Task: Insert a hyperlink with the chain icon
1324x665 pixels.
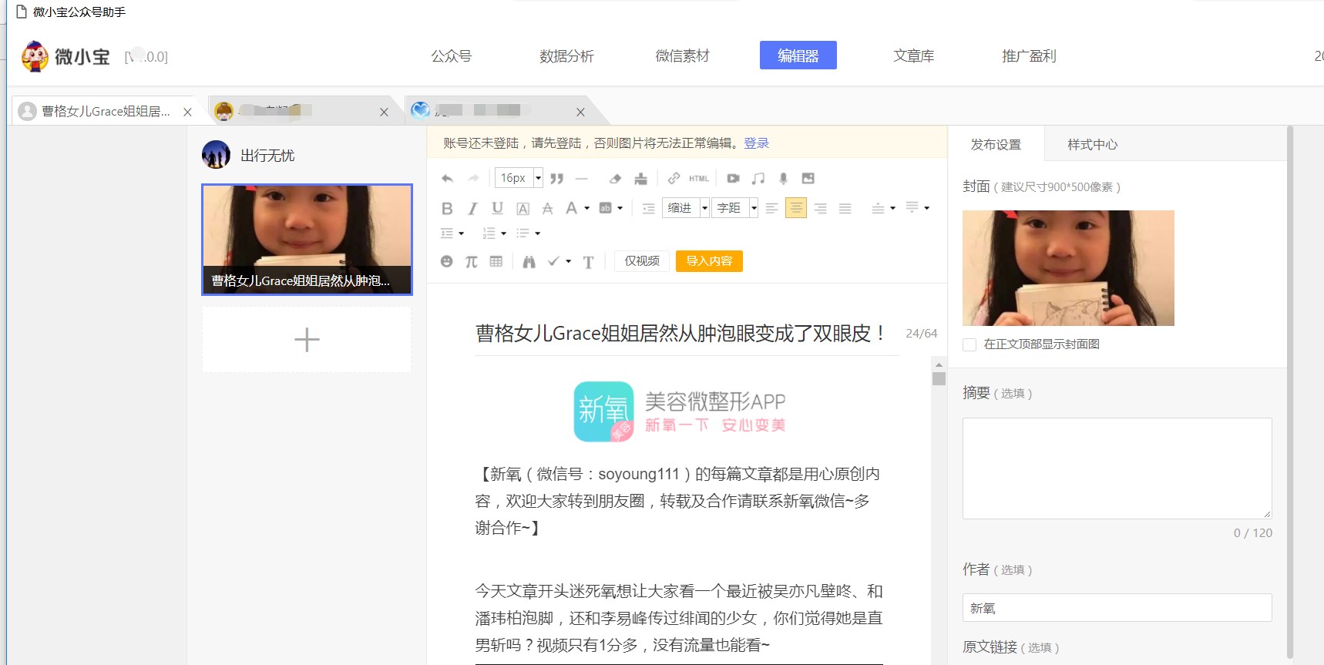Action: [x=674, y=179]
